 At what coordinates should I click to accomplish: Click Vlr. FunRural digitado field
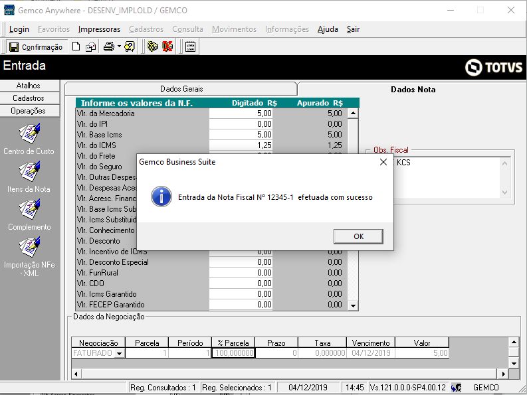(241, 273)
